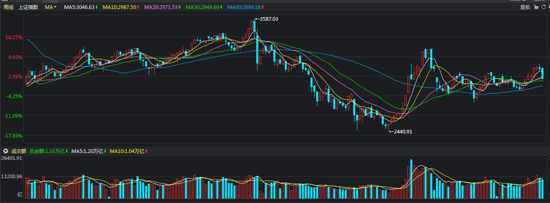Click the green MA30:2949.69 legend
550x203 pixels.
click(x=202, y=7)
